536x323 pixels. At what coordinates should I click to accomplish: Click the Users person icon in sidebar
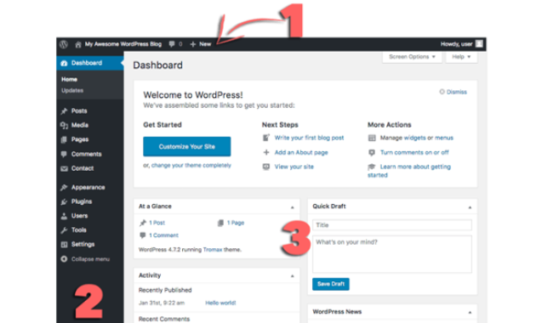tap(64, 216)
